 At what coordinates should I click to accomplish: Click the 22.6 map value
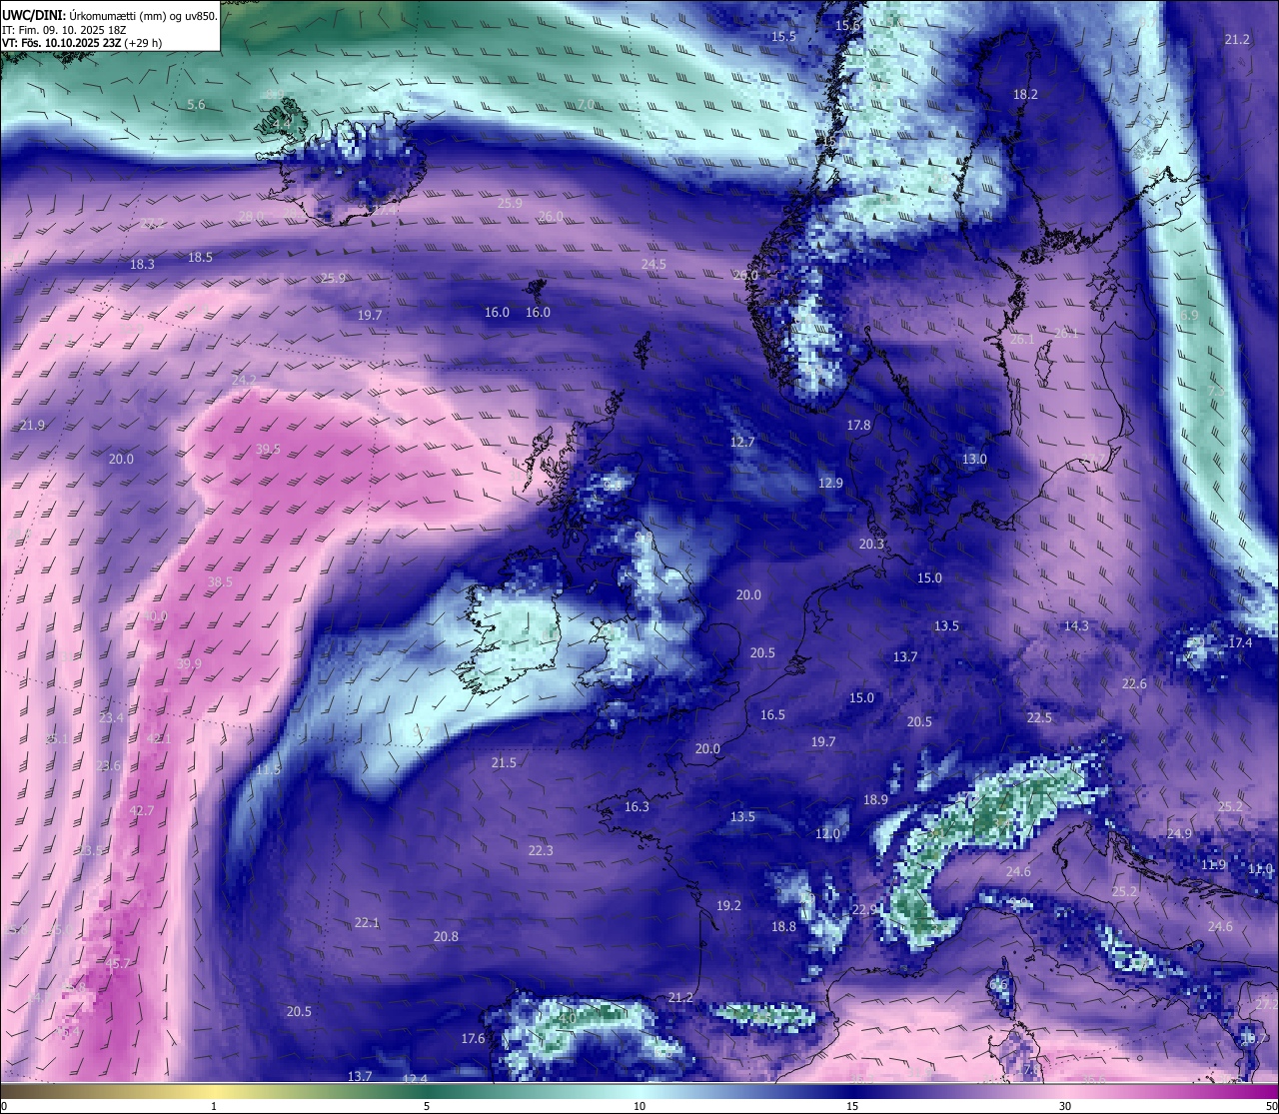click(1134, 684)
